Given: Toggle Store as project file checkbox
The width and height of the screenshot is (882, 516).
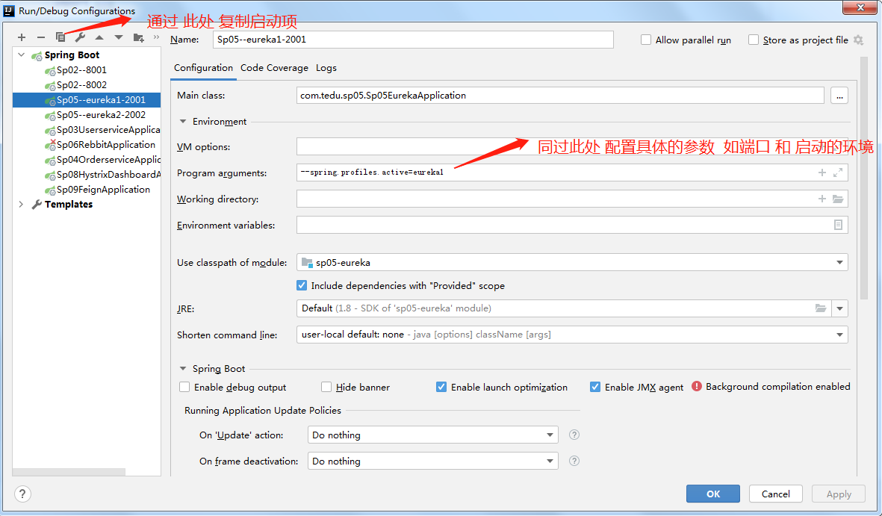Looking at the screenshot, I should (x=754, y=40).
